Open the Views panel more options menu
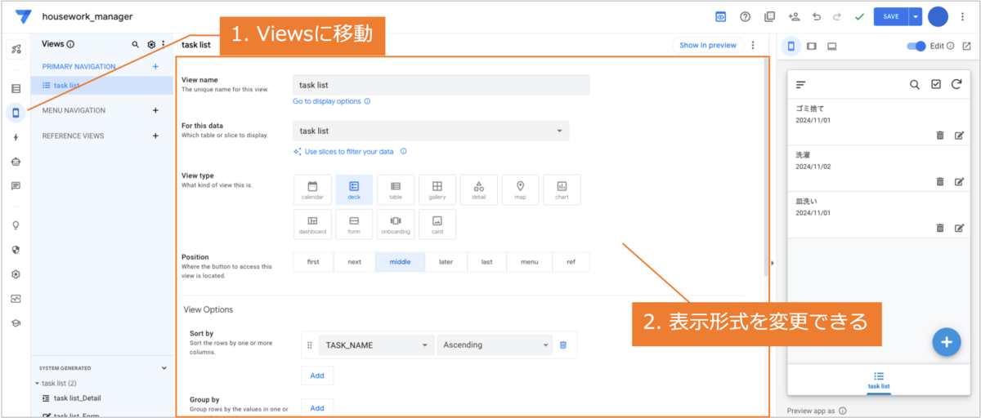Image resolution: width=981 pixels, height=418 pixels. pyautogui.click(x=163, y=44)
